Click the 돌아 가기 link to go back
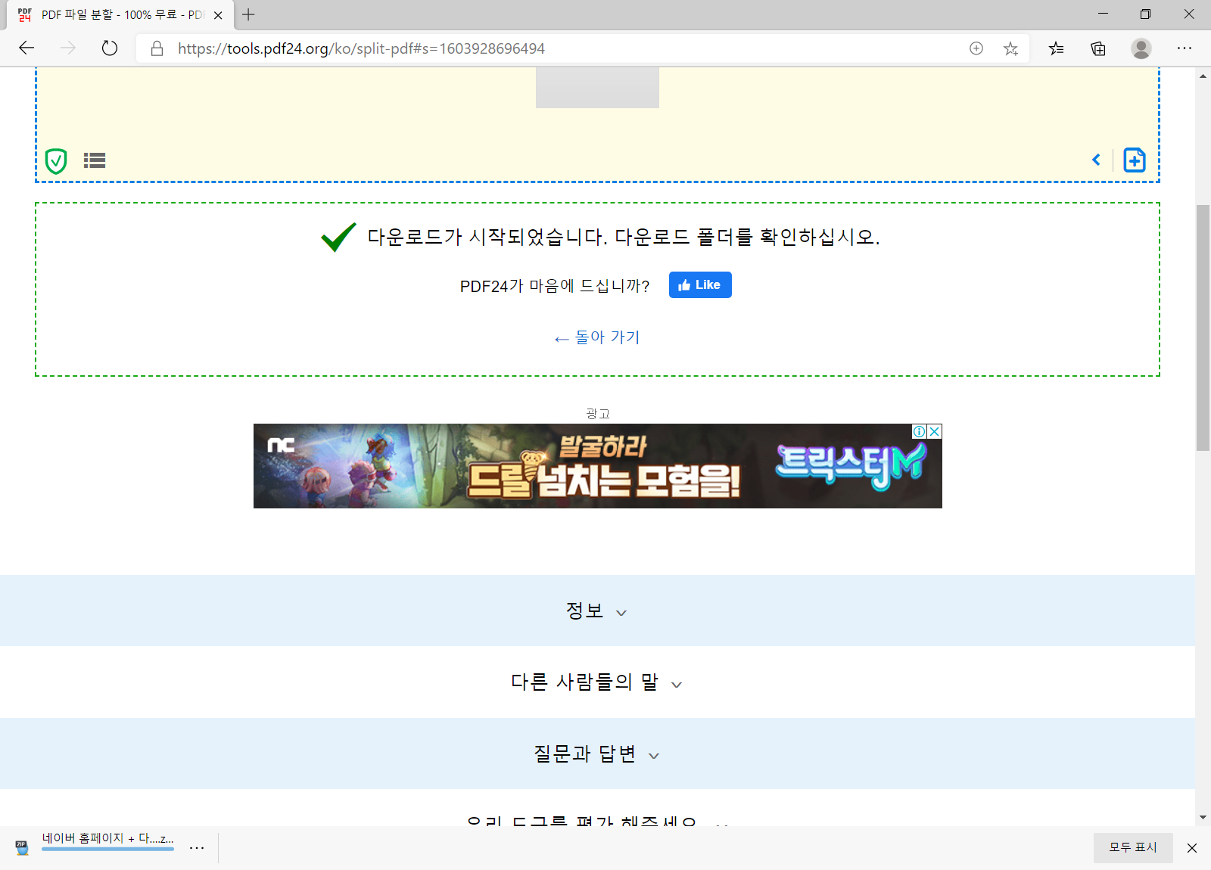The image size is (1211, 870). 597,337
